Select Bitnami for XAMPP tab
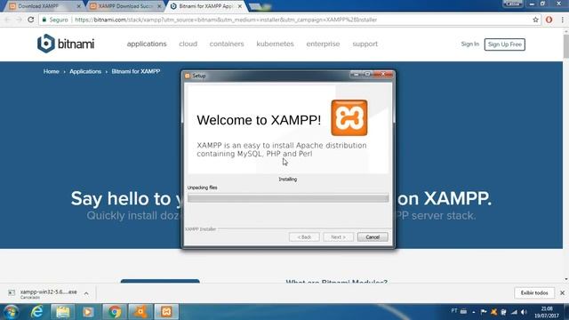569x320 pixels. 205,6
